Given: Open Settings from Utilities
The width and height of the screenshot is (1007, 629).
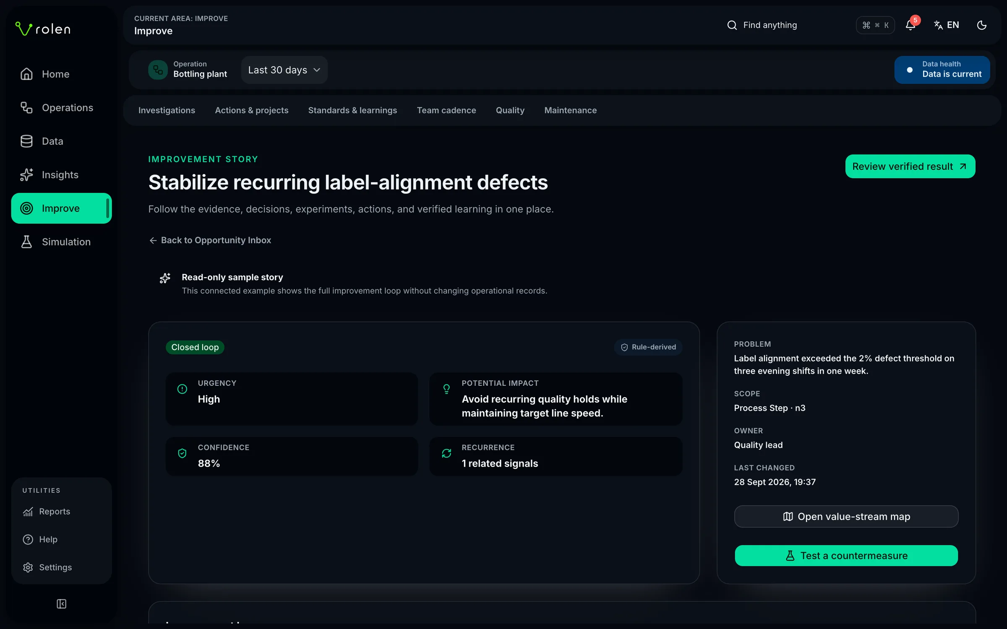Looking at the screenshot, I should coord(61,567).
